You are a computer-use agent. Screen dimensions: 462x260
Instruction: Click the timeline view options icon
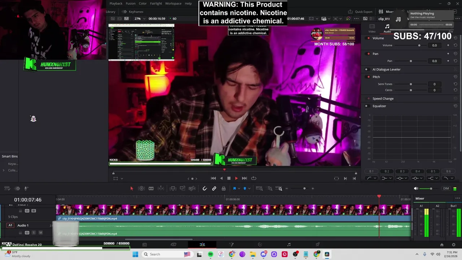[7, 188]
